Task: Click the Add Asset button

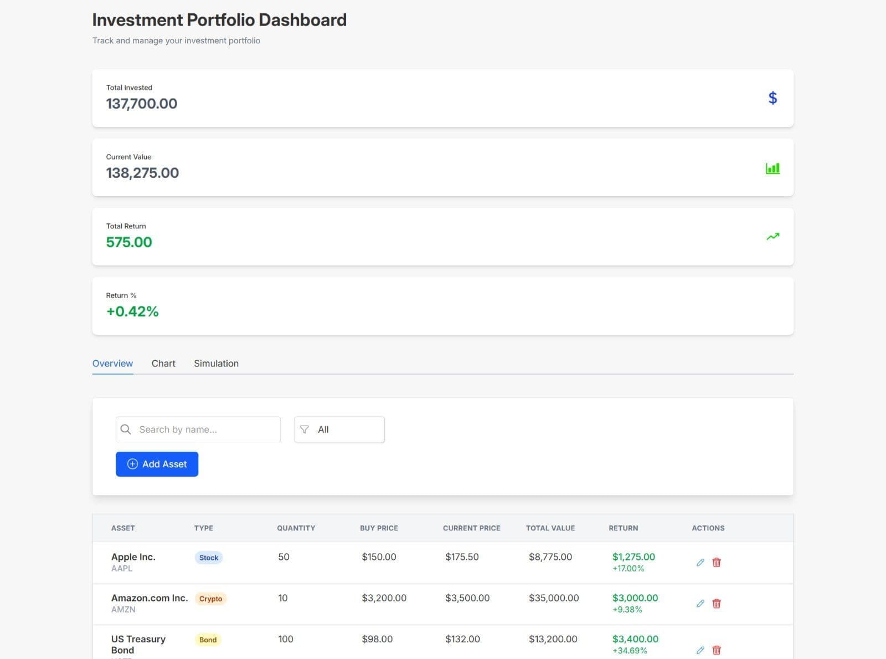Action: [x=157, y=464]
